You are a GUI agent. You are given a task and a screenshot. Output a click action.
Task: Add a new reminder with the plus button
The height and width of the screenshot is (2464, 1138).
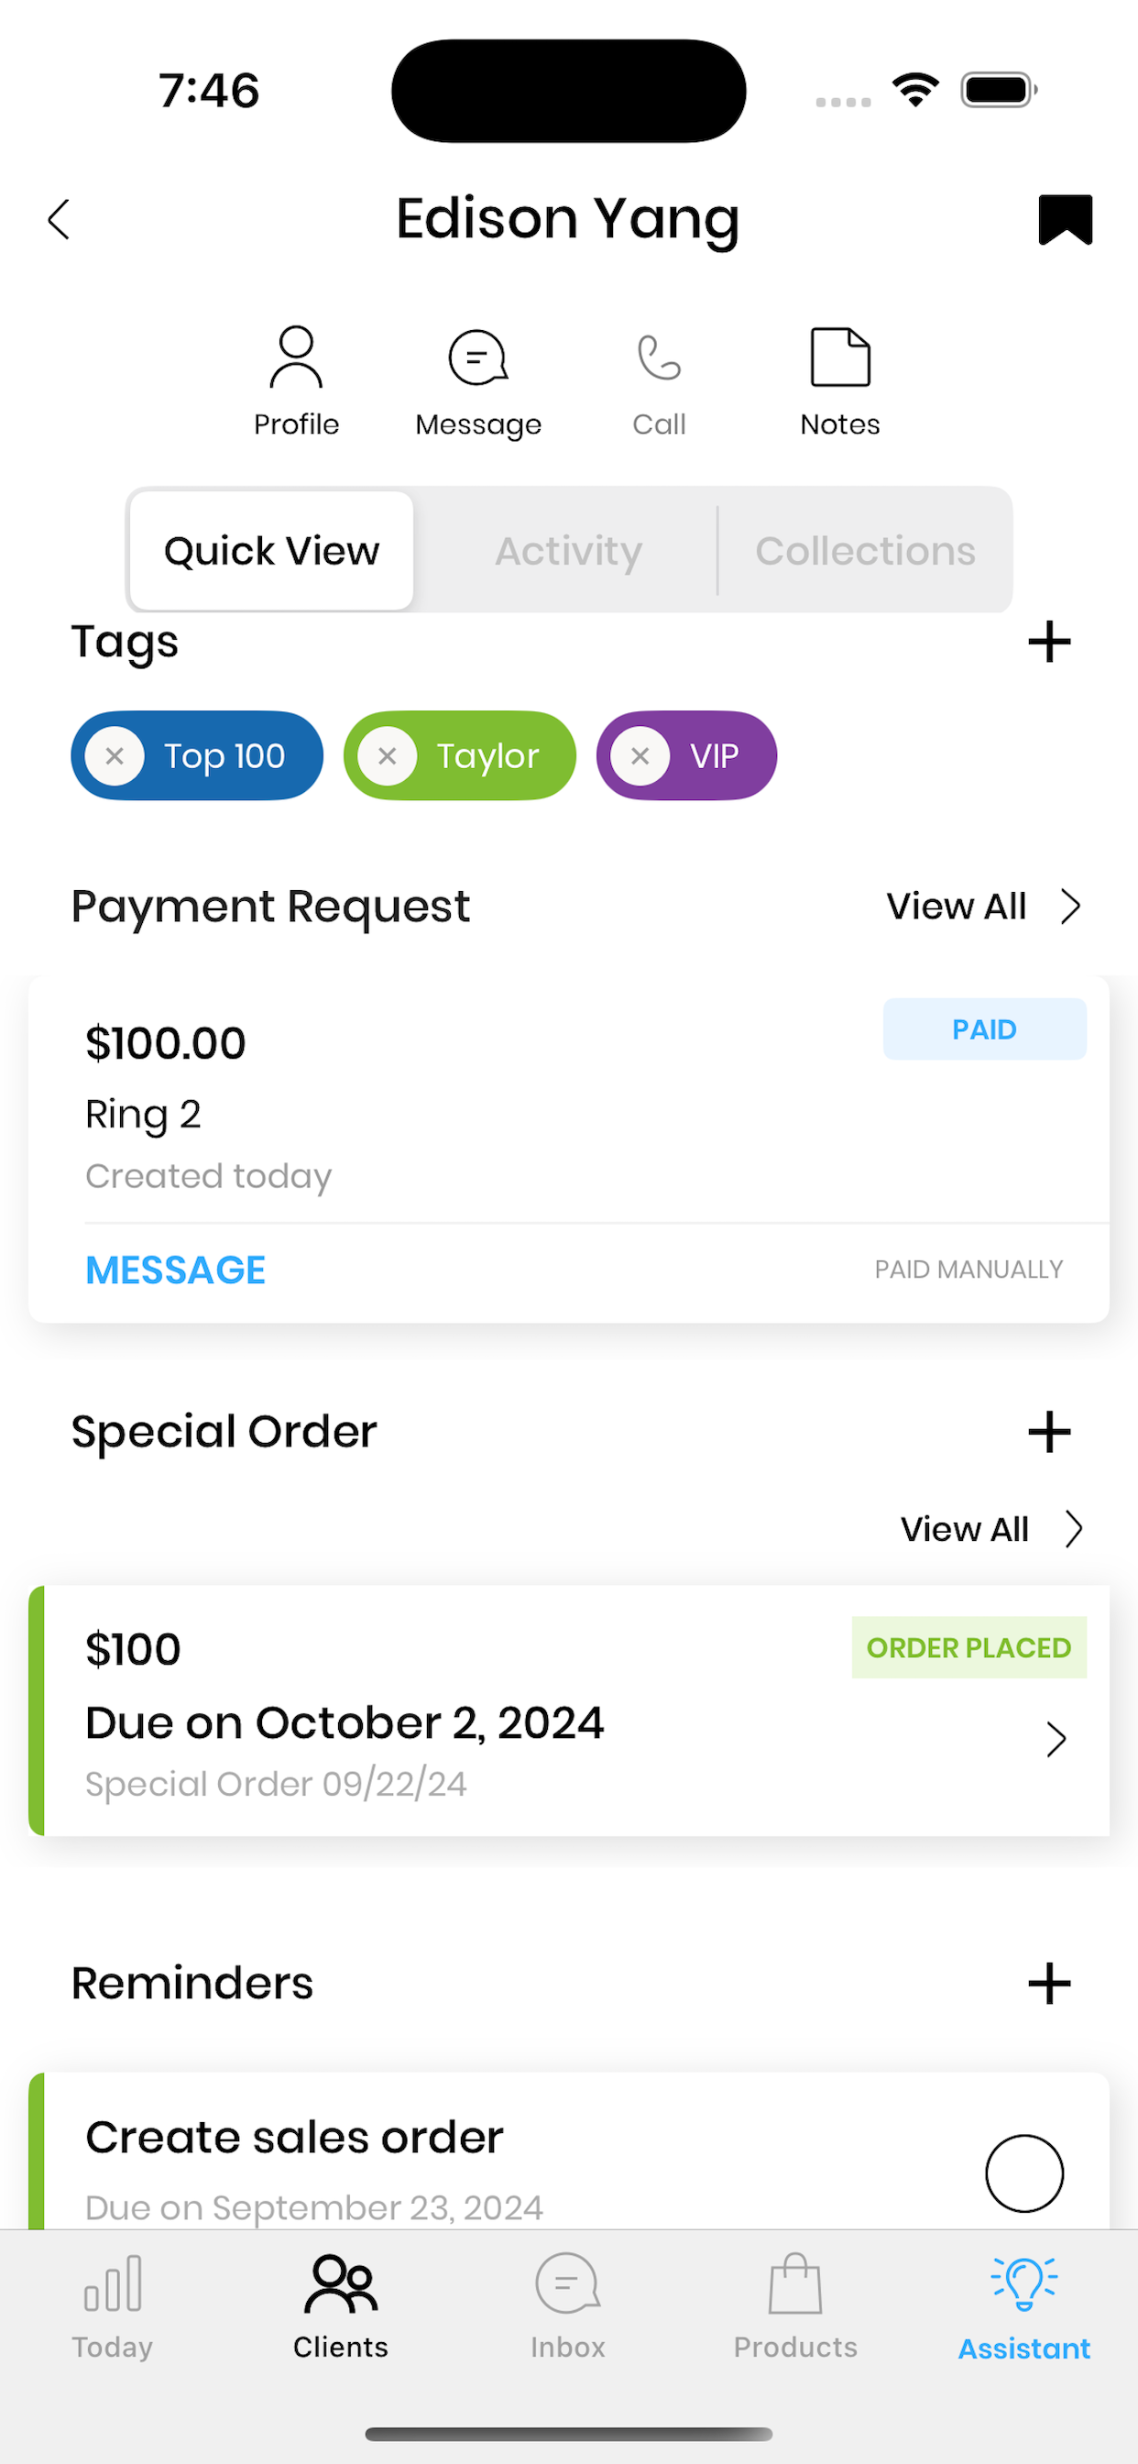(x=1049, y=1984)
